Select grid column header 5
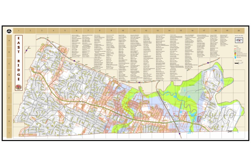Viewport: 251px width, 143px height. point(65,31)
